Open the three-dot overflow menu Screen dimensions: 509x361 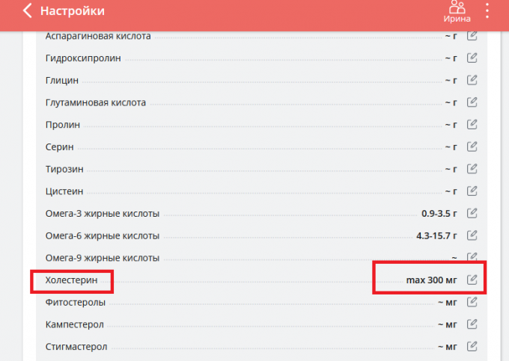pos(487,10)
